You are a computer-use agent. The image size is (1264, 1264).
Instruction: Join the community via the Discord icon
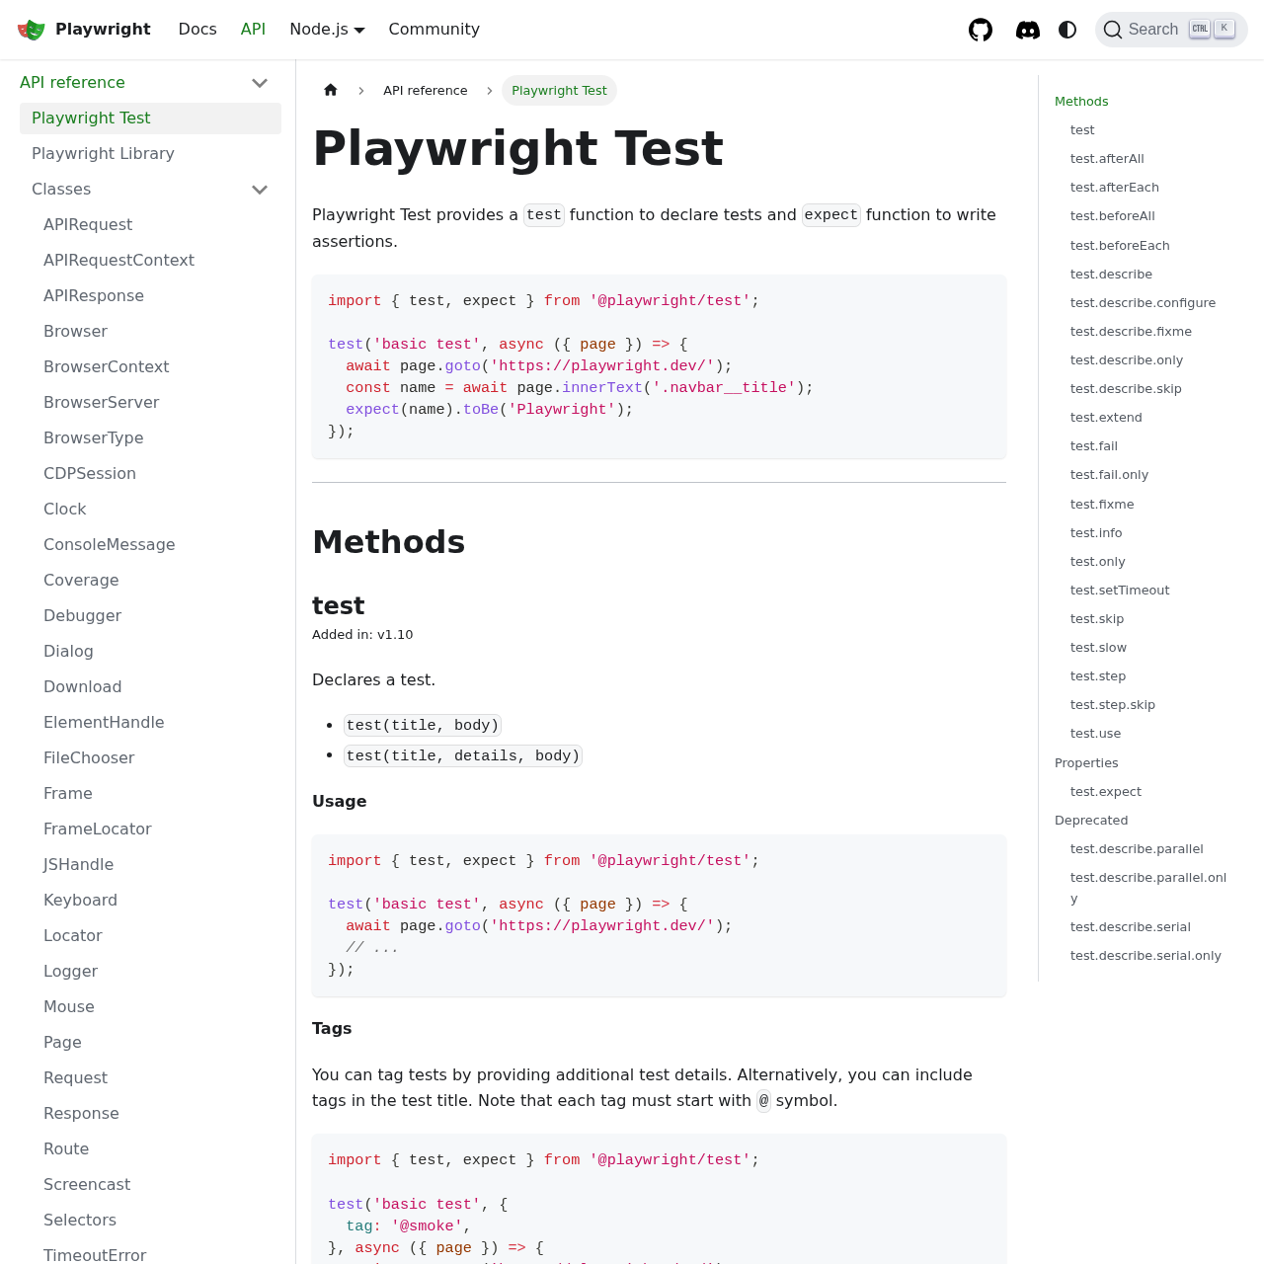(1027, 29)
